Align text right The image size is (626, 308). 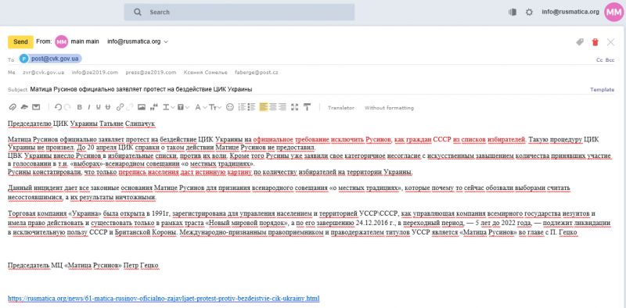click(x=282, y=107)
